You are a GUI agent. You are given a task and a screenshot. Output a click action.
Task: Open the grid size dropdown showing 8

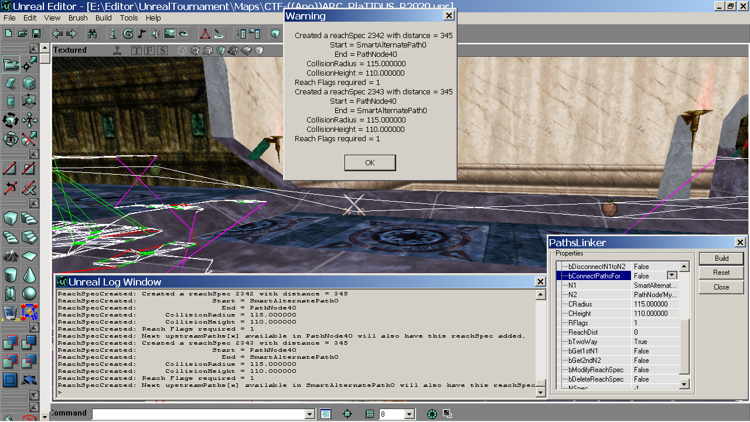click(x=410, y=414)
